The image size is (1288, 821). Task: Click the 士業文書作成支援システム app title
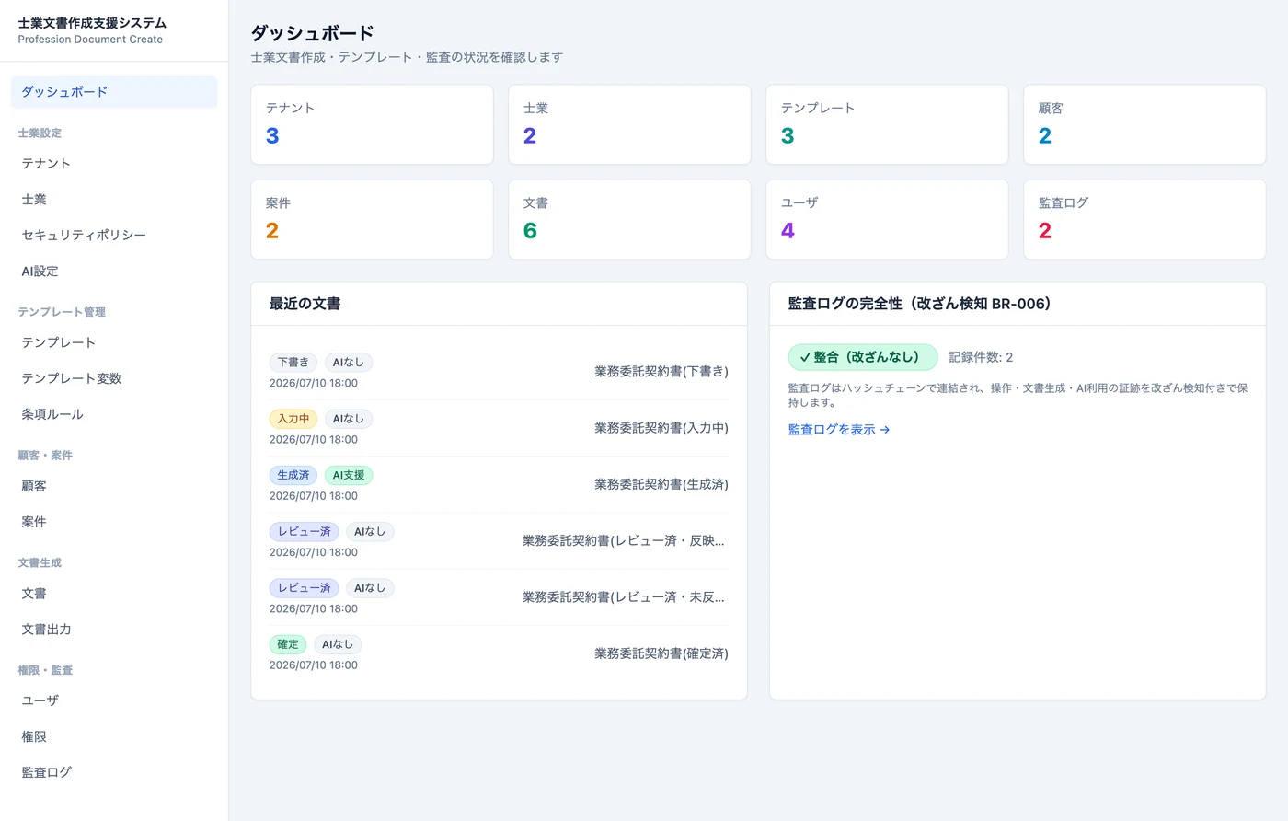point(92,23)
